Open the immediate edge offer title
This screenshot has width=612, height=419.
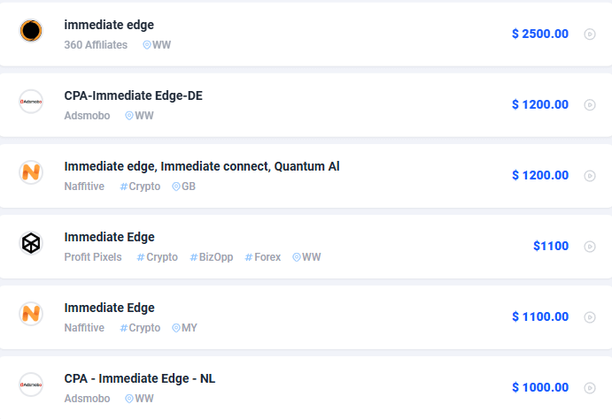(109, 25)
